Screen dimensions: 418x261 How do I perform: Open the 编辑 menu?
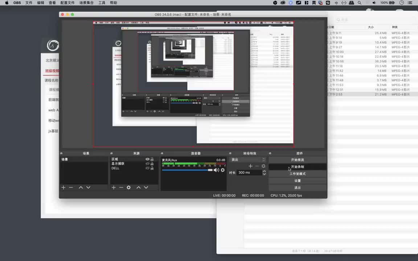point(41,3)
